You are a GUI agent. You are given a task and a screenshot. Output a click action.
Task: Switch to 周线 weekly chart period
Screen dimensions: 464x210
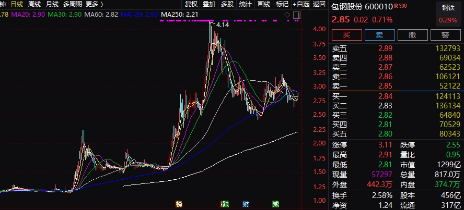[34, 4]
